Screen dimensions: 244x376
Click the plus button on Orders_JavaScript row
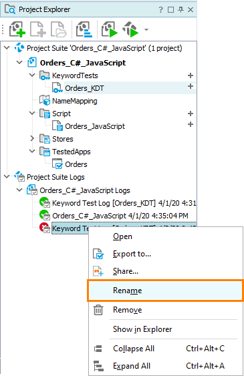click(x=191, y=124)
